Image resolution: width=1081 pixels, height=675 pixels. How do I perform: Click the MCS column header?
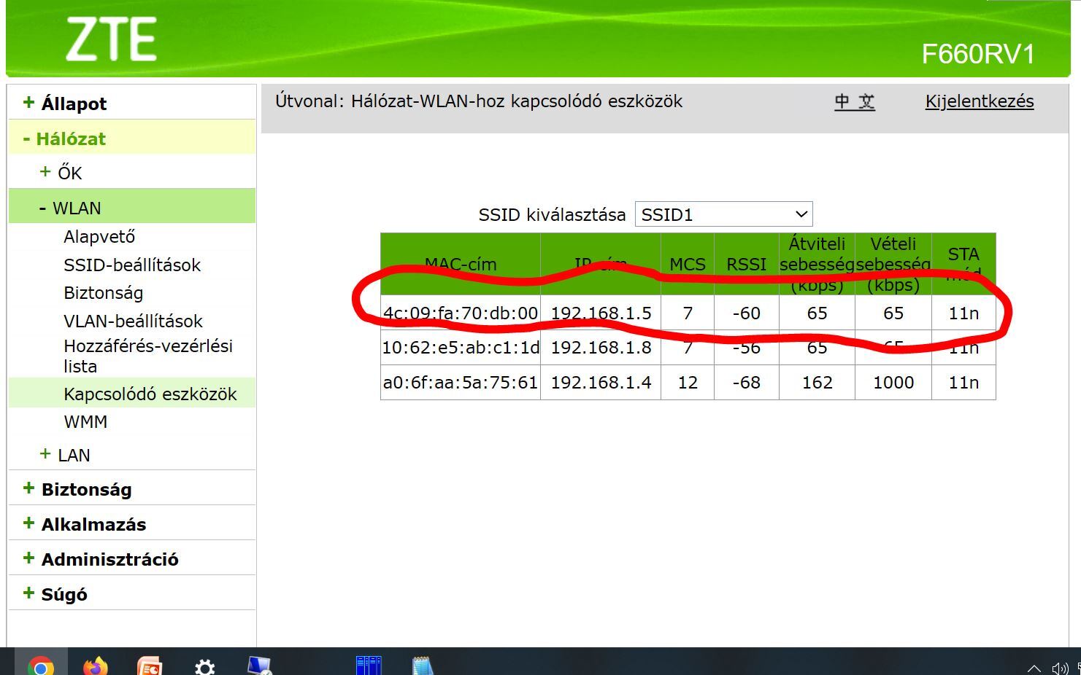[x=688, y=265]
